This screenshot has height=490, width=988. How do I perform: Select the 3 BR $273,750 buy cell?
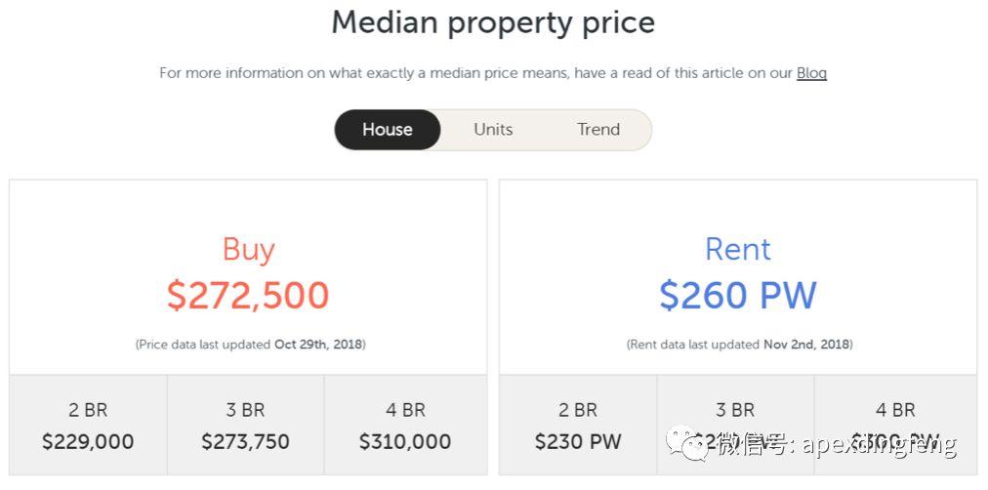point(245,426)
